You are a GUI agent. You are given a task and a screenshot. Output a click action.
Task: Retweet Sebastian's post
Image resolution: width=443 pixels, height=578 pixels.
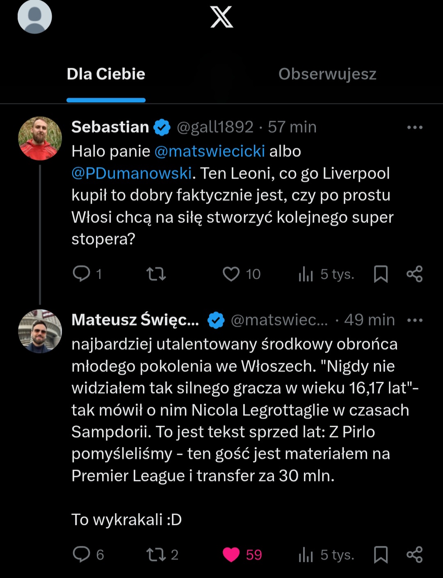(x=156, y=274)
